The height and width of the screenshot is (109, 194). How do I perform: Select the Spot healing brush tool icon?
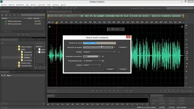(75, 8)
